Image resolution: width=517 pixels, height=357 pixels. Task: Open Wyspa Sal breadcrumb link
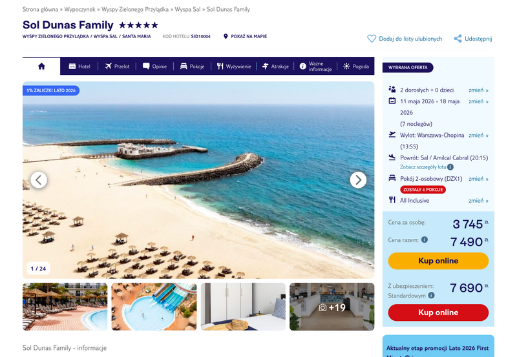(x=187, y=9)
